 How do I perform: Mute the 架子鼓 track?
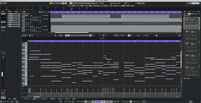click(26, 26)
